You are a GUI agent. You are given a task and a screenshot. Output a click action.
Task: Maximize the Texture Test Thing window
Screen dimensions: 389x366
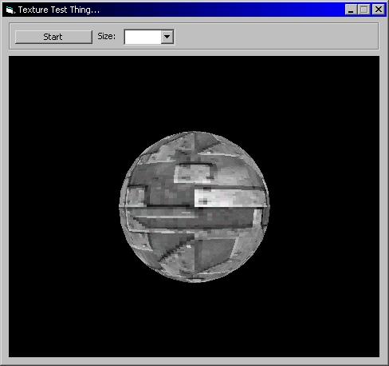tap(363, 10)
